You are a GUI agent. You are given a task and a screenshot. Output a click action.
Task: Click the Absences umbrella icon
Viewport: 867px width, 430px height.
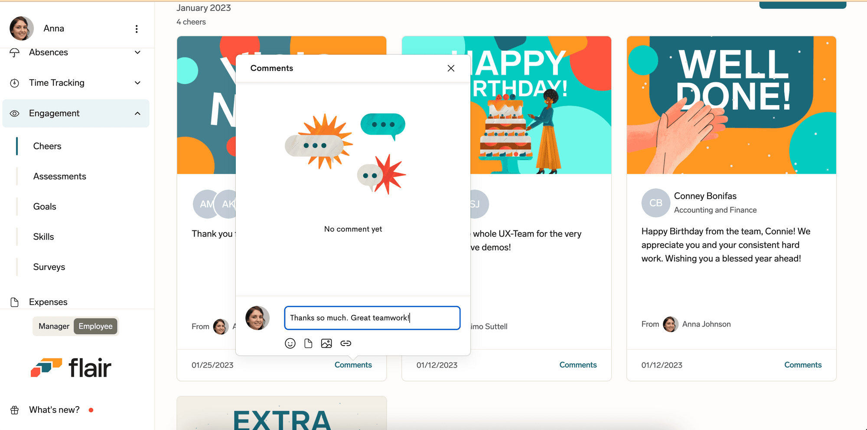pos(15,52)
